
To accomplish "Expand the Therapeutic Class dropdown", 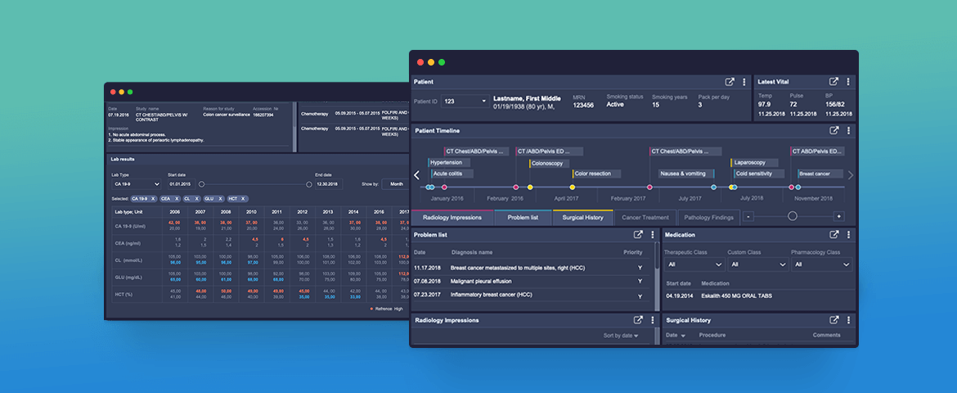I will point(694,264).
